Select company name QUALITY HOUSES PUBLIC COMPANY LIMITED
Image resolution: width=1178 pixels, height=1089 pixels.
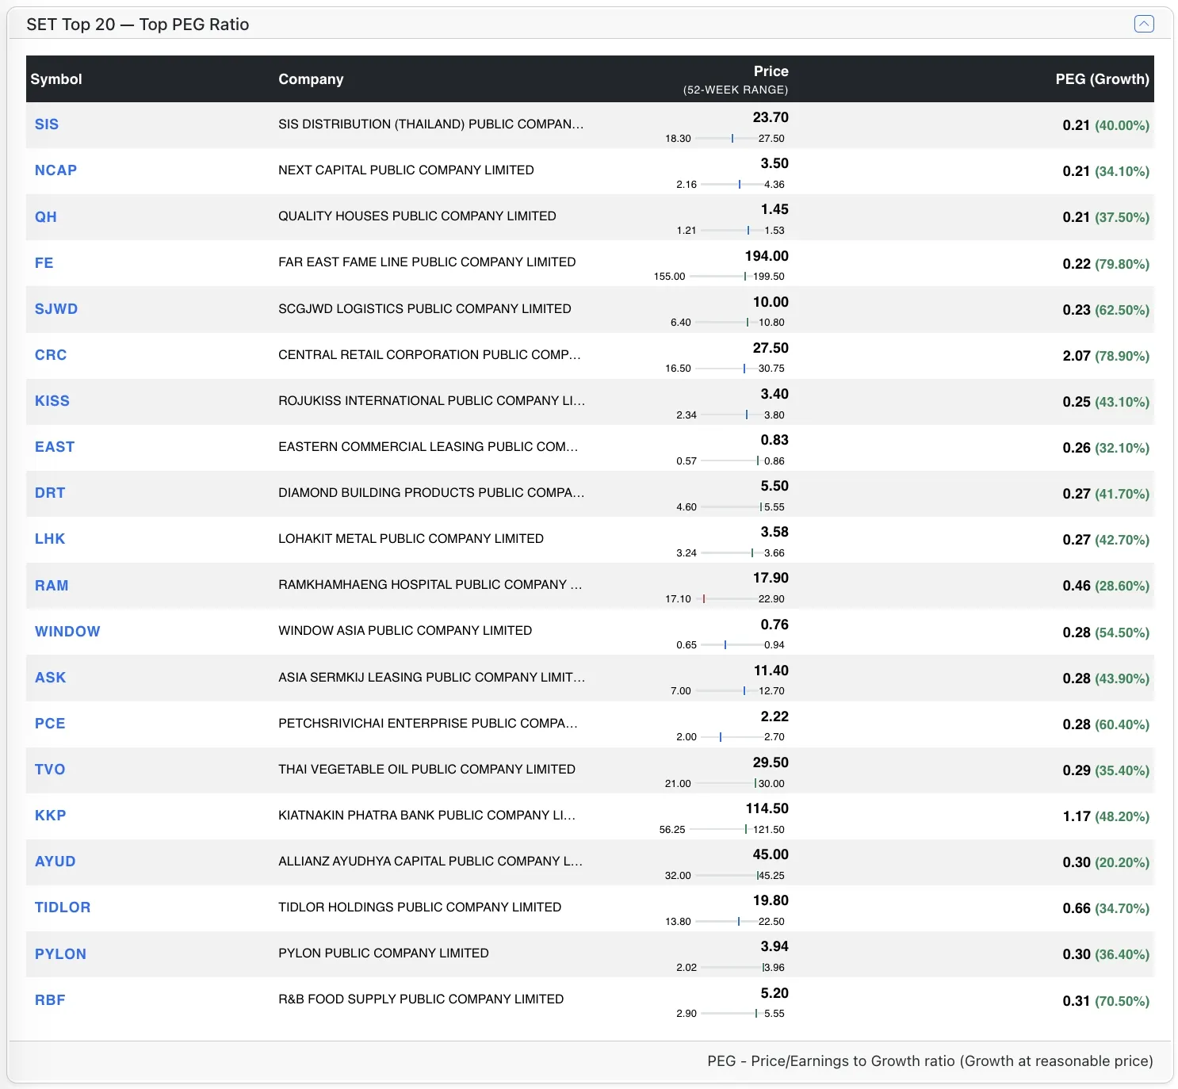point(417,216)
